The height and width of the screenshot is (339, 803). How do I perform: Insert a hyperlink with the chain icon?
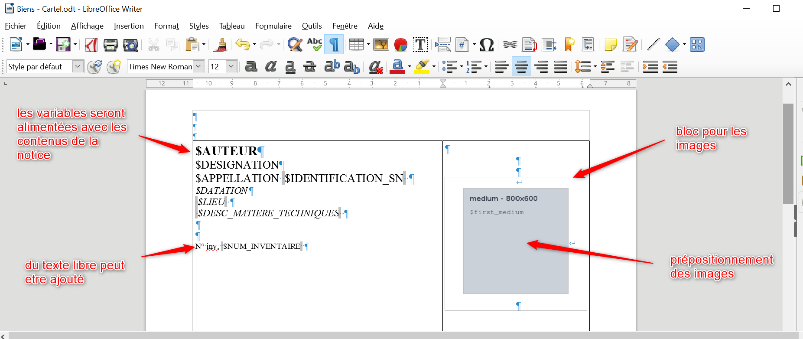510,45
